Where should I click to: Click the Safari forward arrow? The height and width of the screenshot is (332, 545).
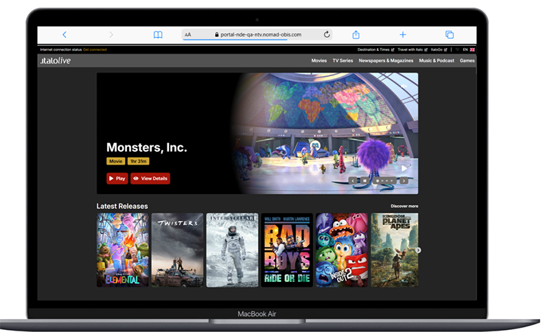click(111, 35)
